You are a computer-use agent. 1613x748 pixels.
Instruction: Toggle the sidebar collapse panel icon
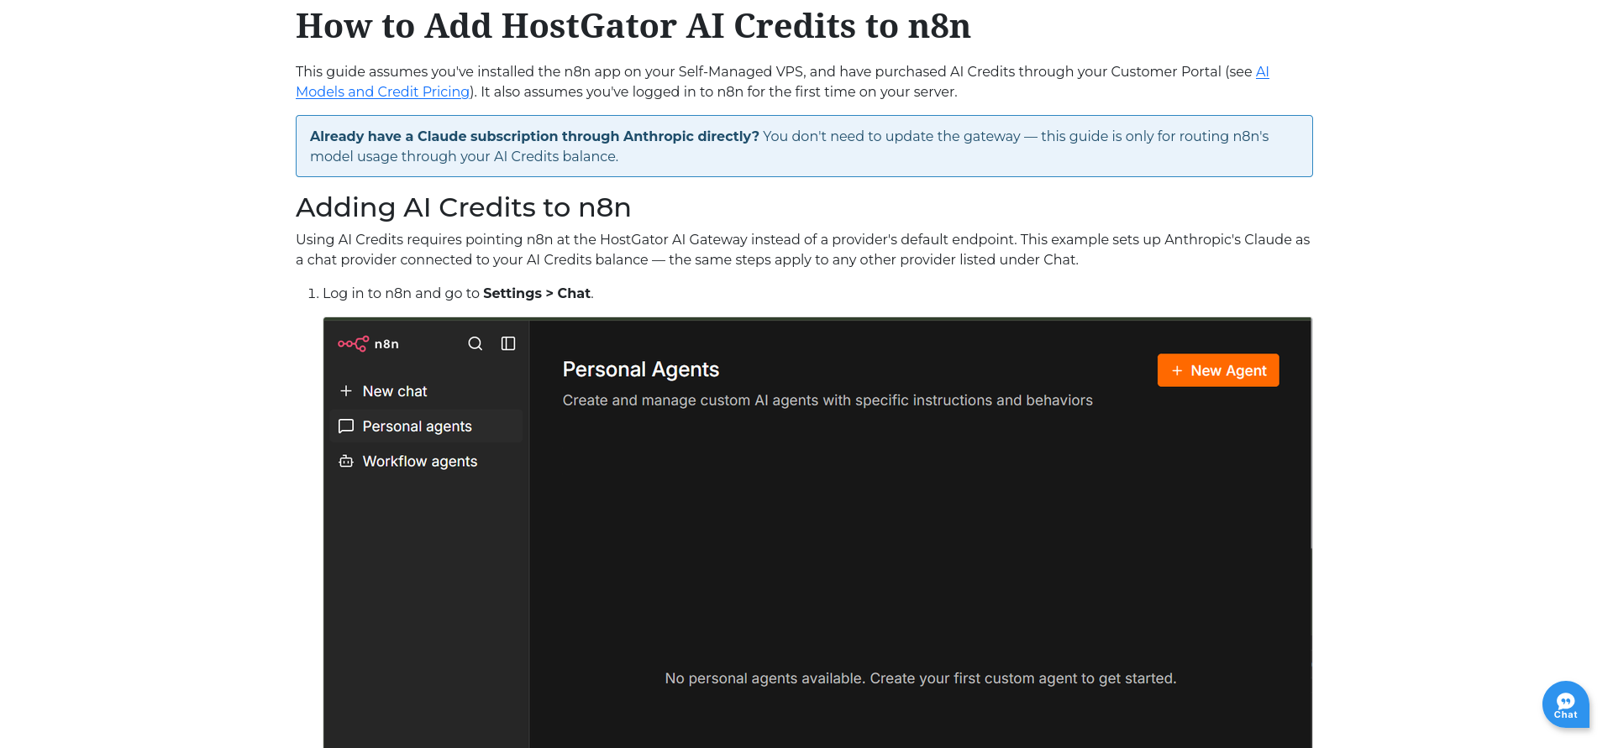point(508,343)
